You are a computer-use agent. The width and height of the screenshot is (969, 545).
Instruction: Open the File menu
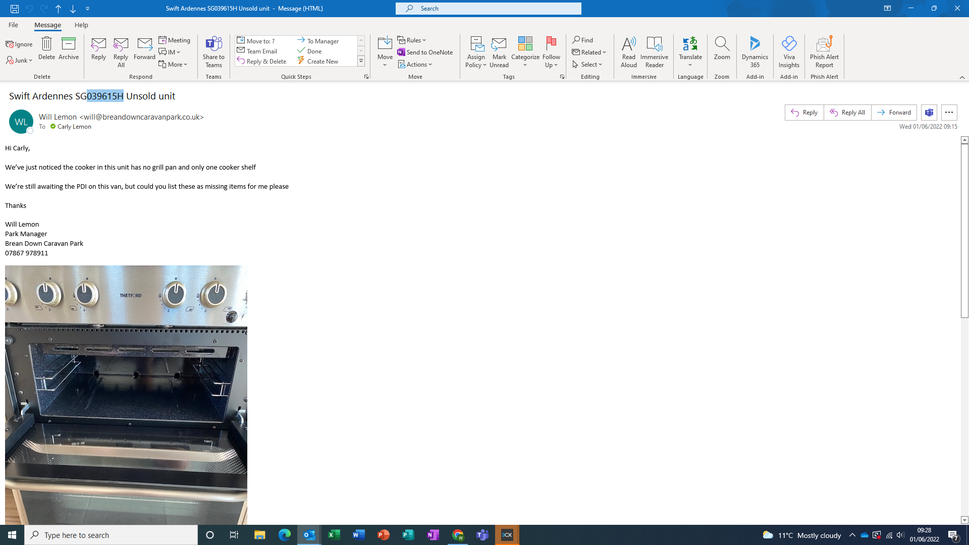point(13,25)
